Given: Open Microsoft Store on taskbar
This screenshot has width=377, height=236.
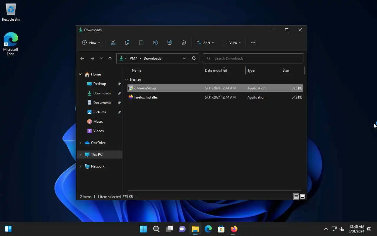Looking at the screenshot, I should click(221, 229).
